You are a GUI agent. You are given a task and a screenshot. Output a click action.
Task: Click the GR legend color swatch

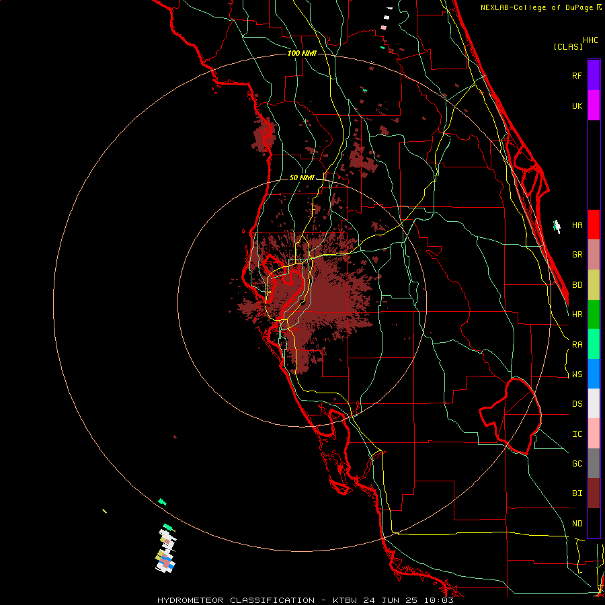[x=594, y=255]
